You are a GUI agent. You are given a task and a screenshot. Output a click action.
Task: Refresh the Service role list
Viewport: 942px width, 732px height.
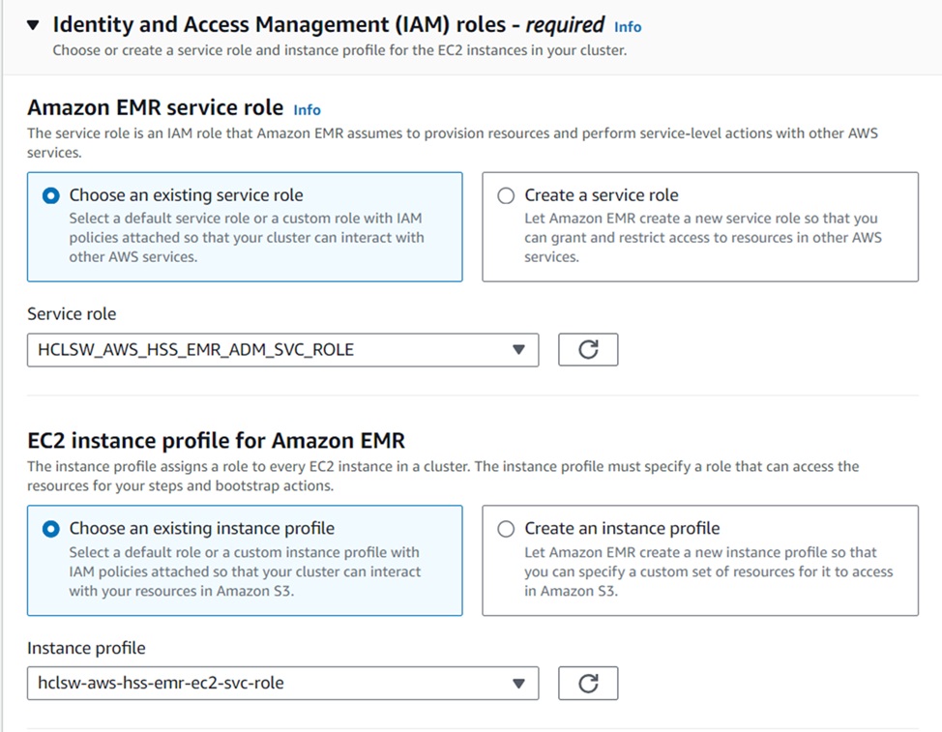point(588,350)
